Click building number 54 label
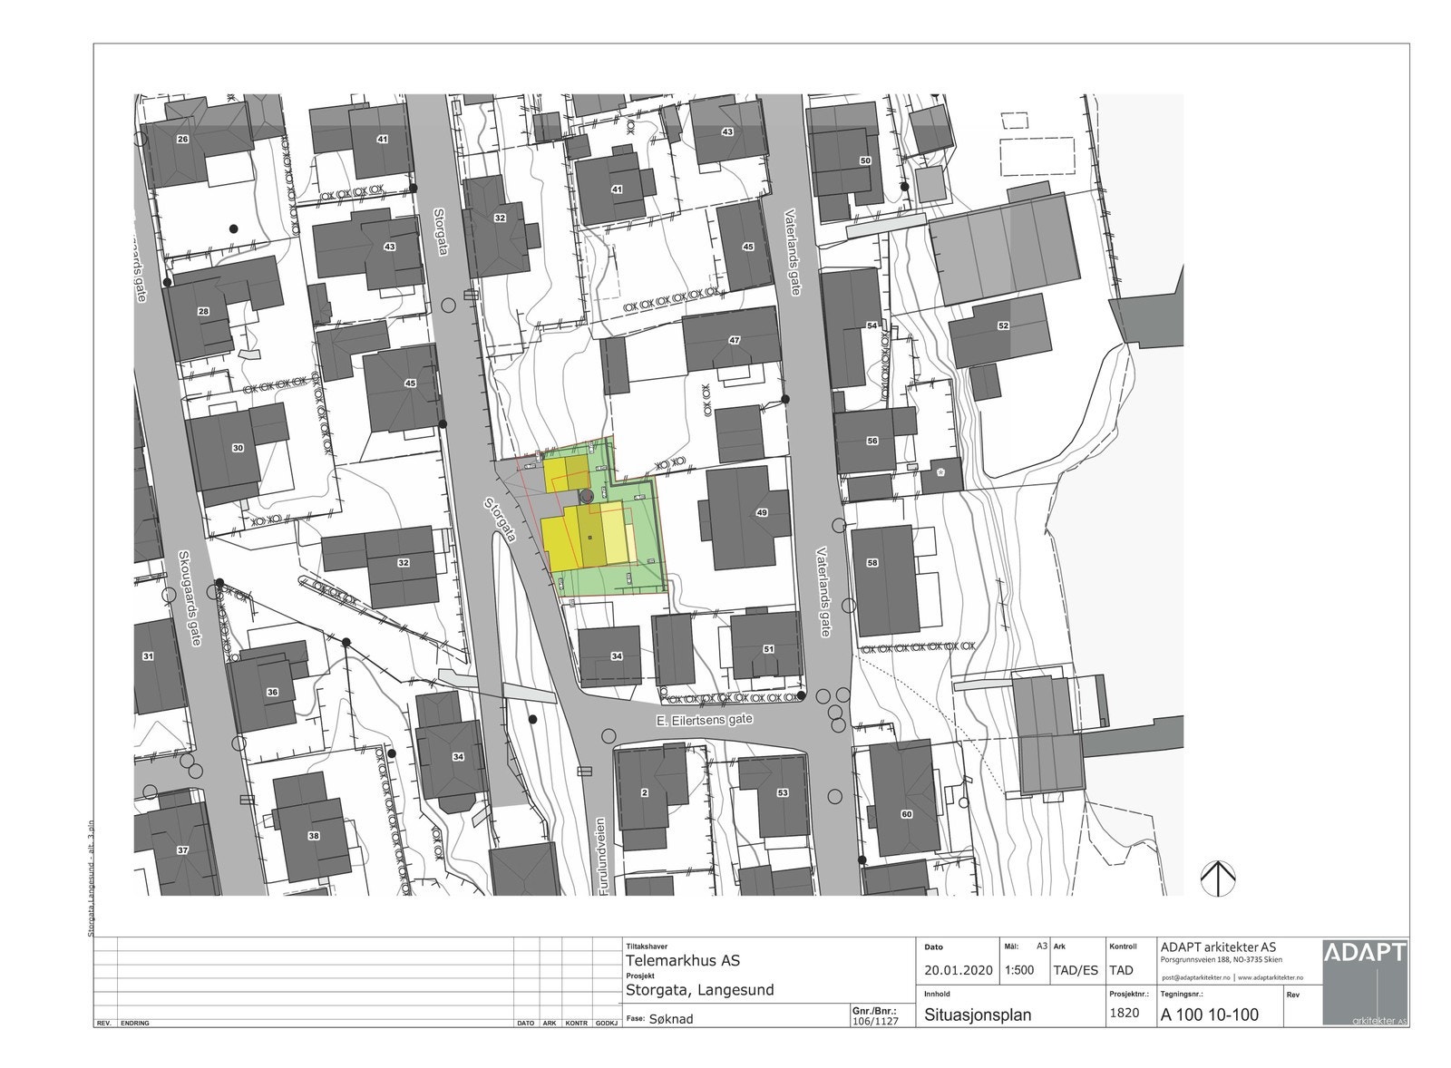1451x1068 pixels. coord(872,325)
